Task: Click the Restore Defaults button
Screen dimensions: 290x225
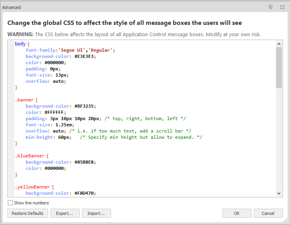Action: pyautogui.click(x=28, y=213)
